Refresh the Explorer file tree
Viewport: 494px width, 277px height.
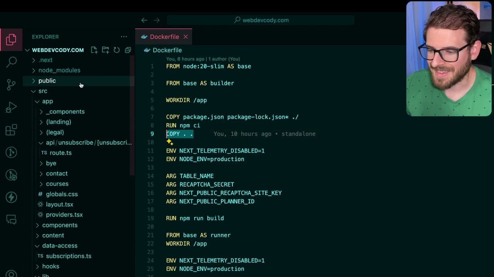tap(117, 50)
